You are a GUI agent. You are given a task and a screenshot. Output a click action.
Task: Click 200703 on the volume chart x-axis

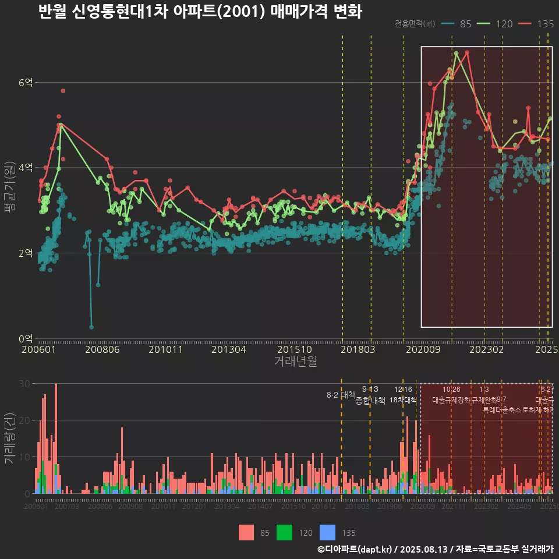point(66,506)
